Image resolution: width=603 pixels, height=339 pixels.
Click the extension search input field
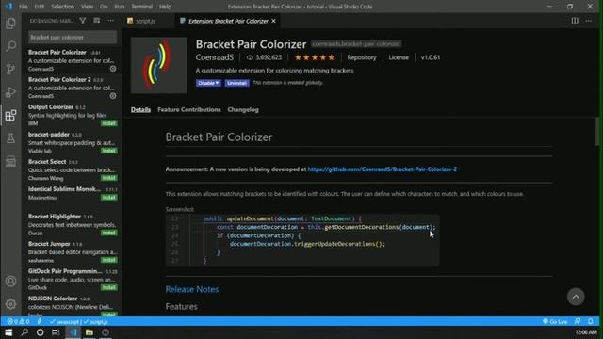click(x=73, y=38)
